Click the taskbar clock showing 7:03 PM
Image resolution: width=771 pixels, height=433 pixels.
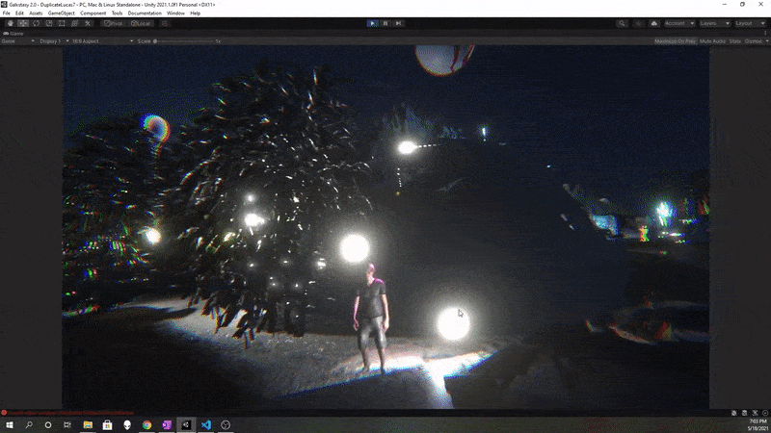pos(758,421)
